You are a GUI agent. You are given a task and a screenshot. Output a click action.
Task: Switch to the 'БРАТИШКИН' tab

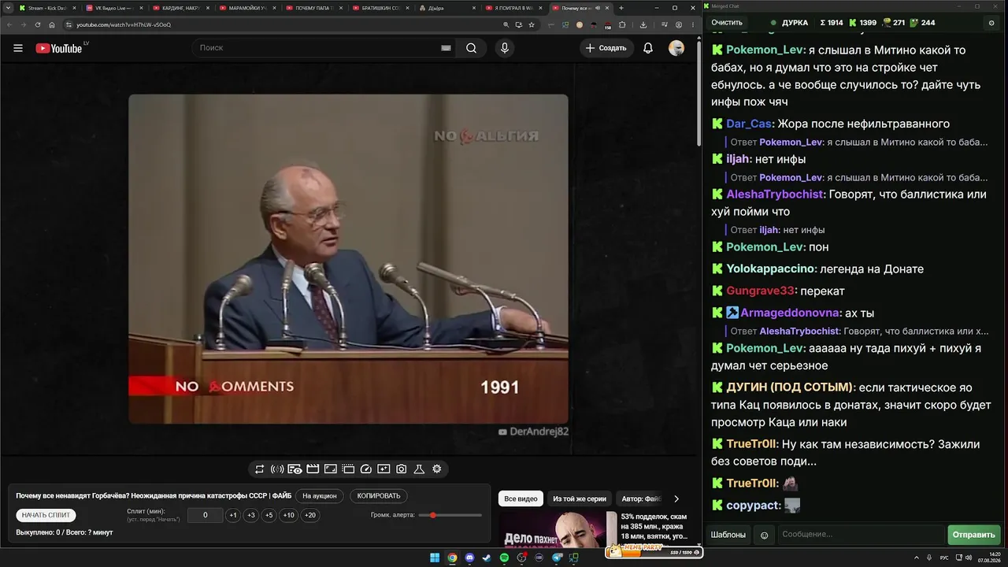point(383,8)
